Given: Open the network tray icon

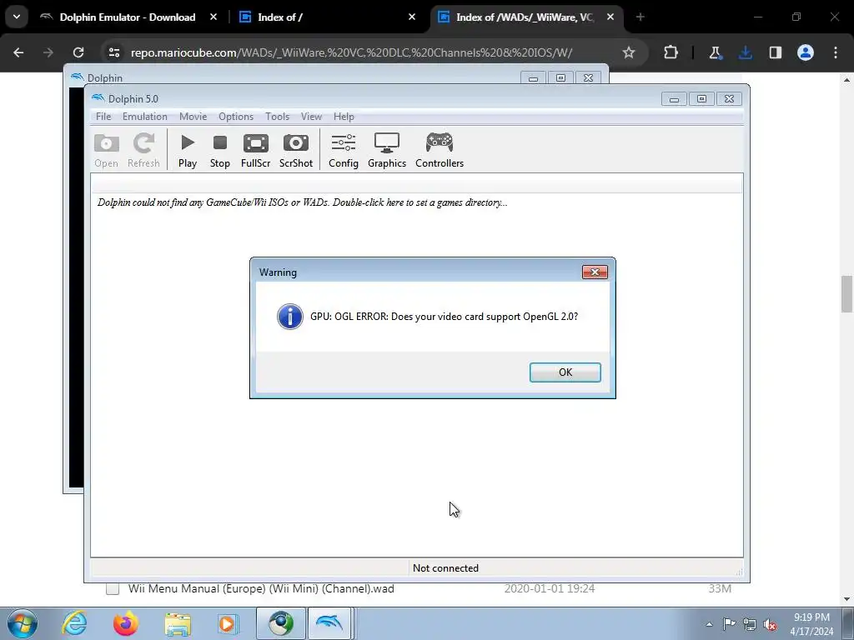Looking at the screenshot, I should pos(750,624).
